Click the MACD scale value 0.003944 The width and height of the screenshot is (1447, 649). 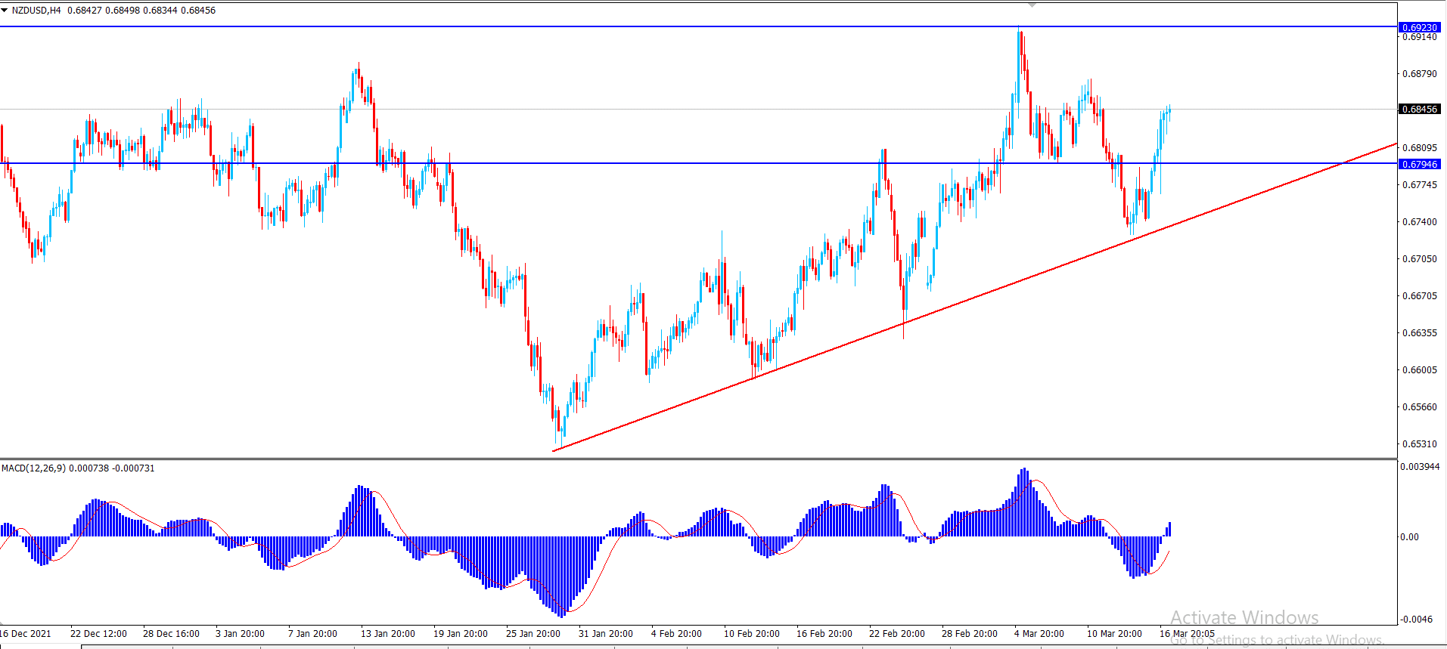[x=1420, y=467]
